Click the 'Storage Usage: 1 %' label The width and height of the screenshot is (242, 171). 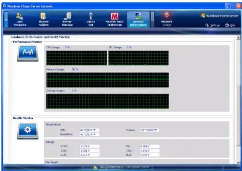pos(61,91)
